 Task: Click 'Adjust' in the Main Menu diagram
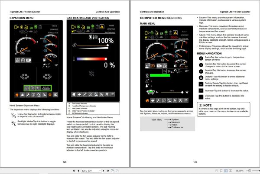(x=175, y=125)
